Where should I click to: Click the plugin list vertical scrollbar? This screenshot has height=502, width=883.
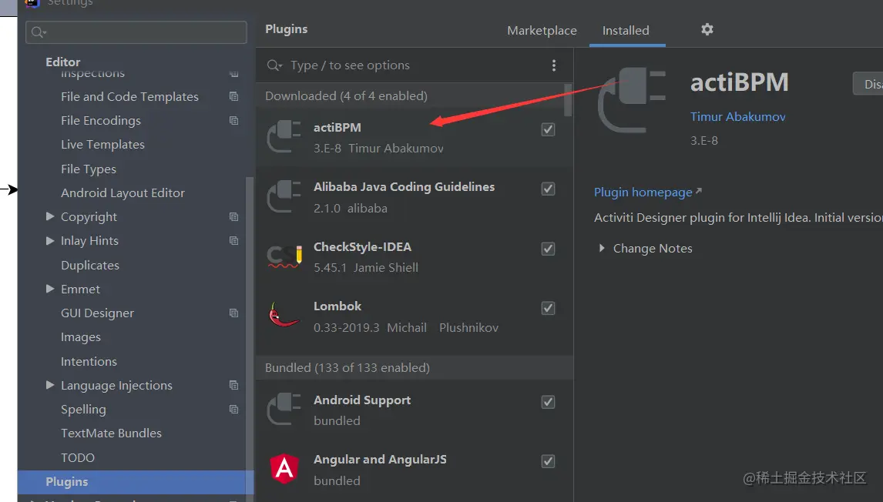click(x=569, y=100)
